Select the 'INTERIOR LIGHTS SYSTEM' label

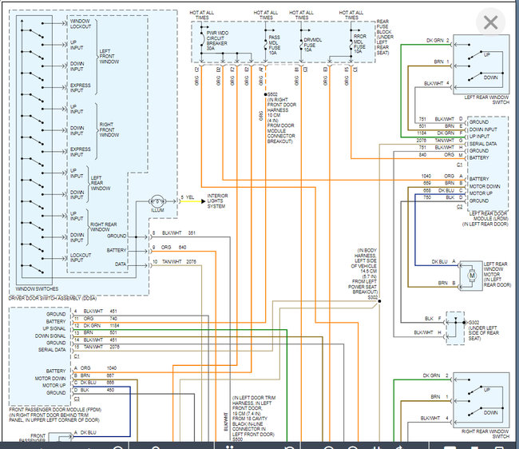click(x=217, y=201)
